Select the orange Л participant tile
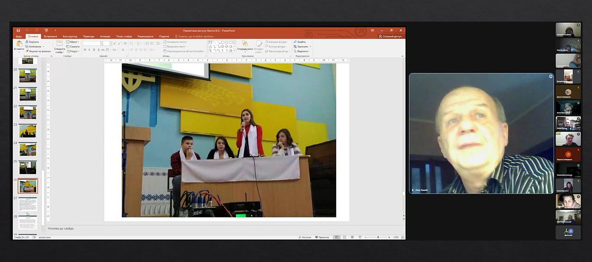Screen dimensions: 592x262 [x=568, y=155]
